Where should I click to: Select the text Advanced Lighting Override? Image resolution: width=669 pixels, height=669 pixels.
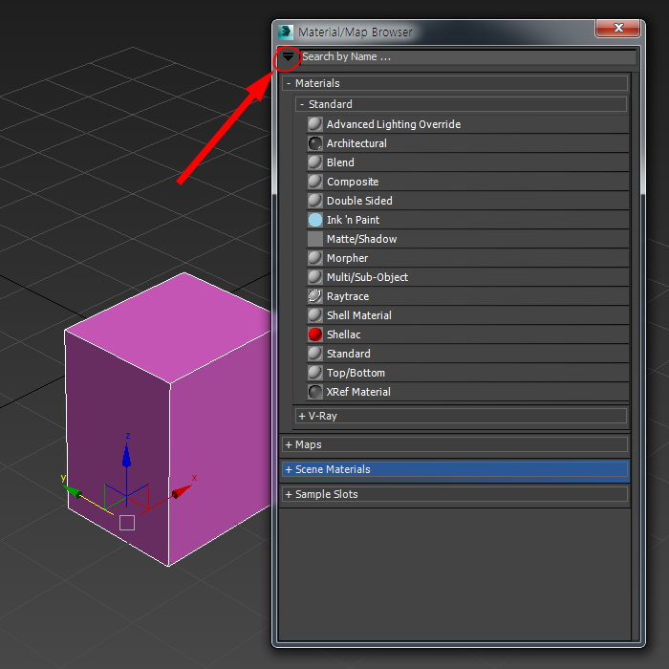[x=394, y=124]
